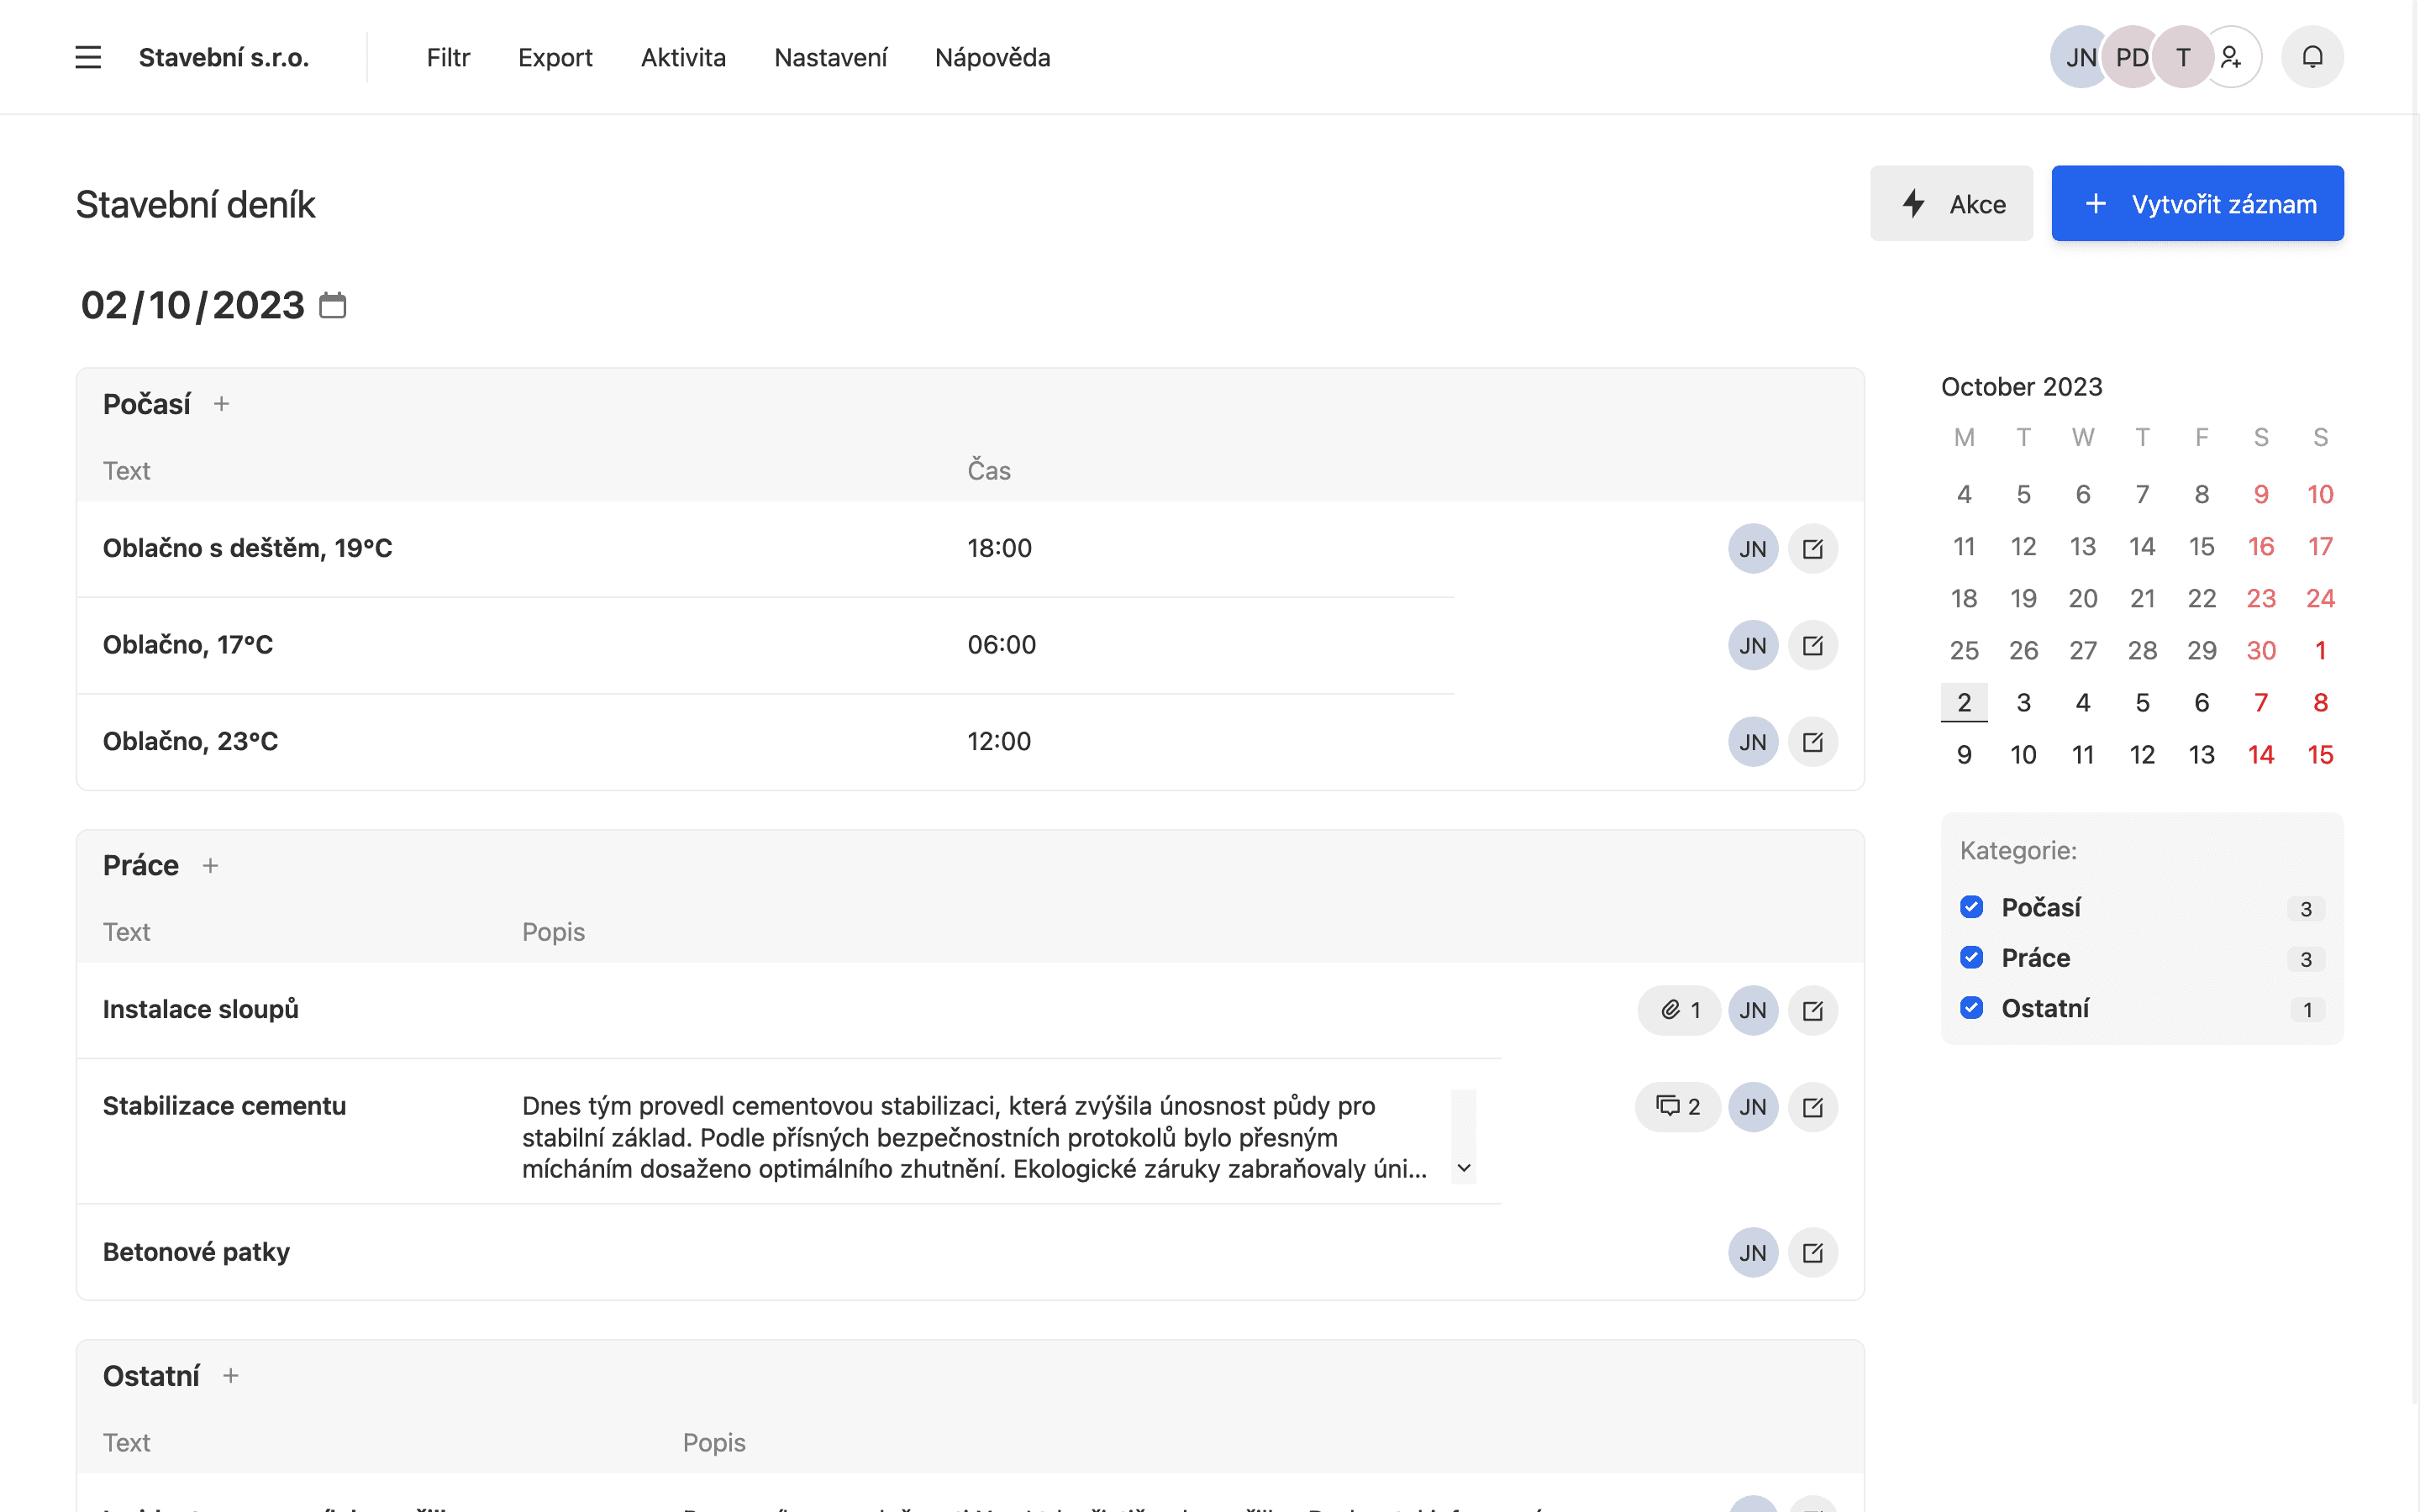Click the calendar icon next to 02/10/2023
This screenshot has width=2420, height=1512.
[x=331, y=307]
